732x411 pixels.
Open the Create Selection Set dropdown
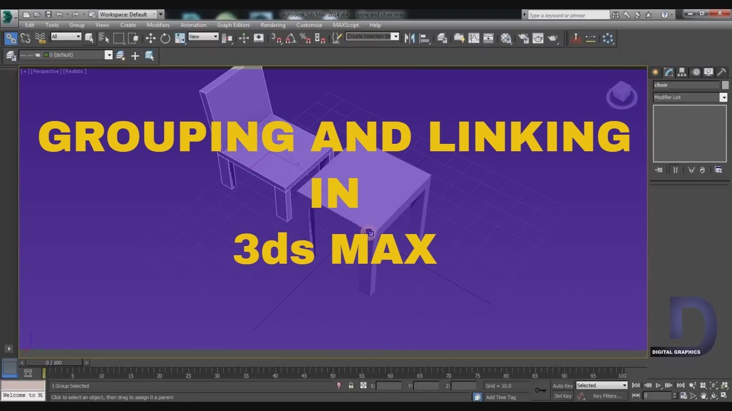pyautogui.click(x=372, y=37)
